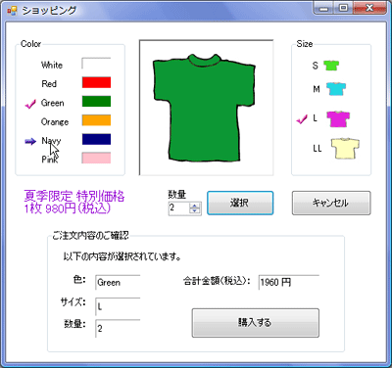392x368 pixels.
Task: Decrease quantity with the spinner down arrow
Action: pos(195,210)
